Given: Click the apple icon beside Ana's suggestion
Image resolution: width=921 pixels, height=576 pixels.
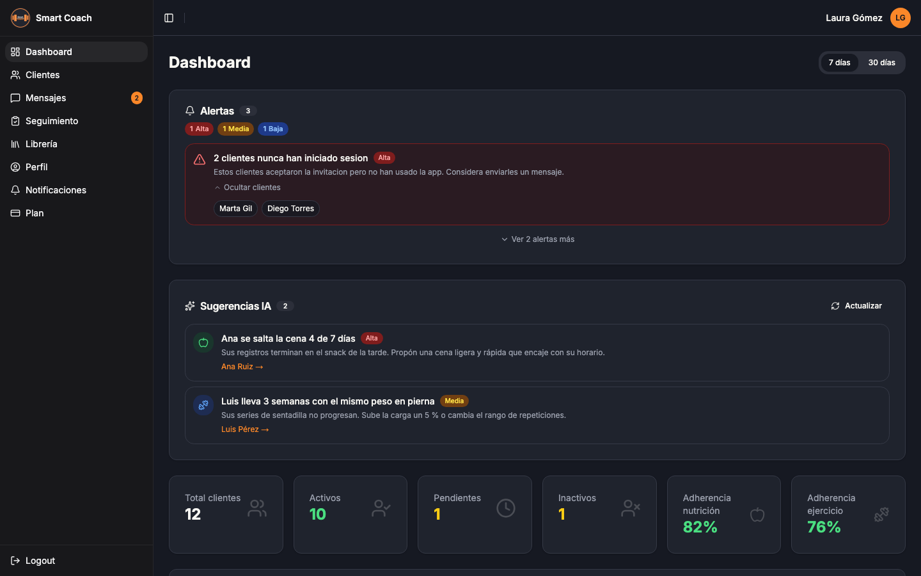Looking at the screenshot, I should [203, 342].
